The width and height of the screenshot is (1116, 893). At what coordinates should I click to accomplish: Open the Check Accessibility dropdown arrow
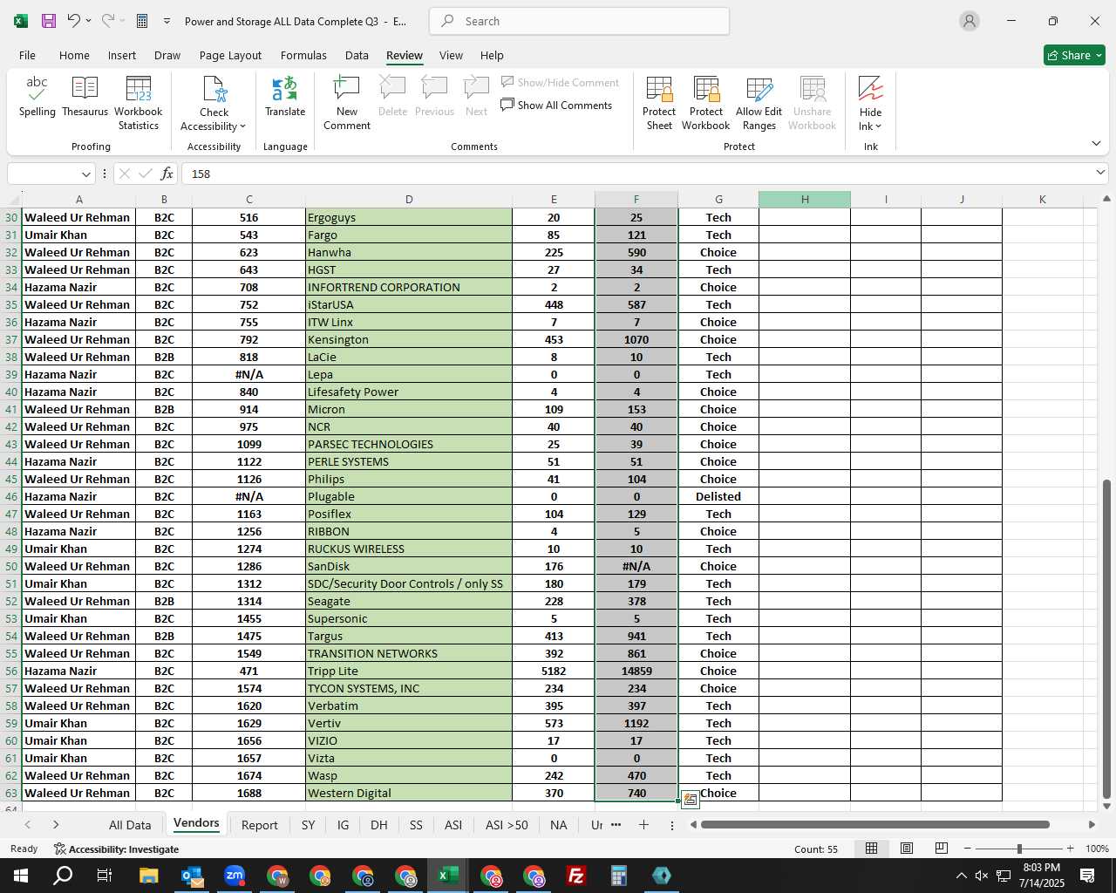pos(242,127)
